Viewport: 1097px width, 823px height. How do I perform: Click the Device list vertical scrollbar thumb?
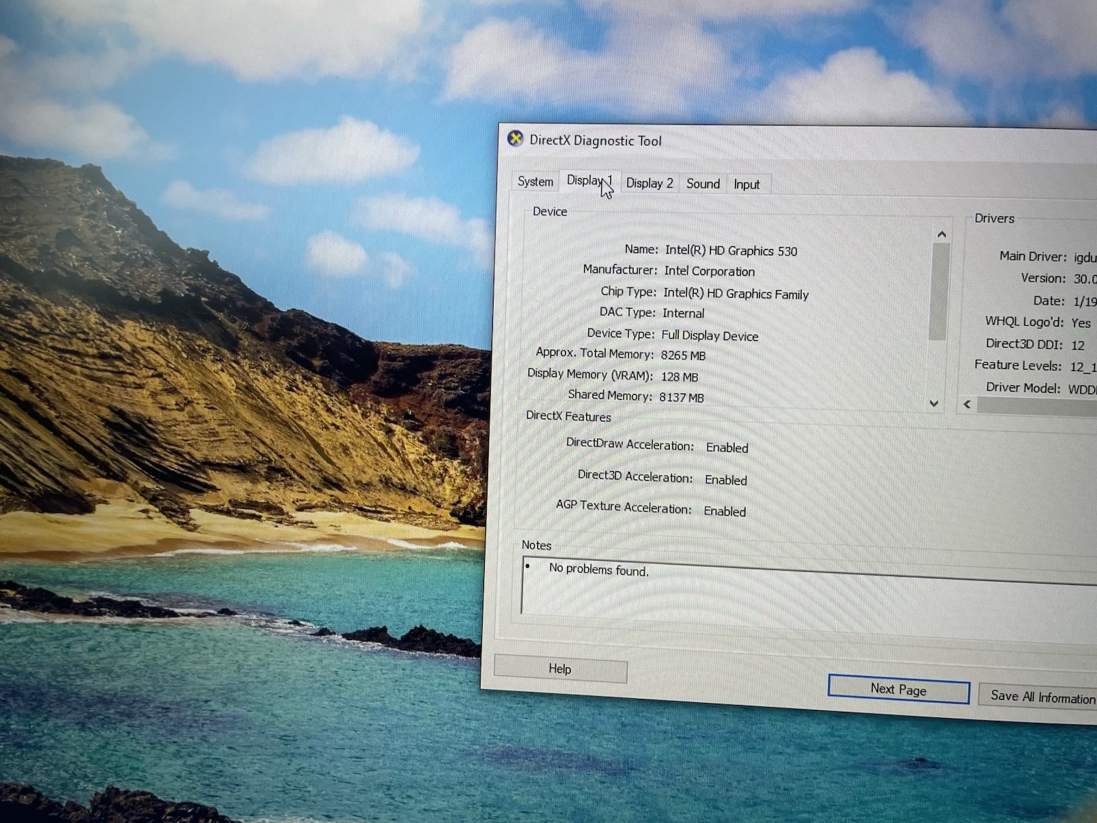pyautogui.click(x=939, y=291)
